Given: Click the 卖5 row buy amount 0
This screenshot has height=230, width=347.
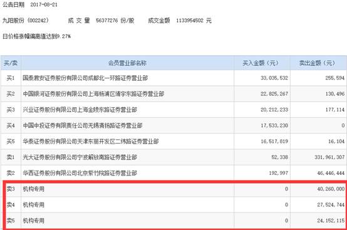Looking at the screenshot, I should coord(286,221).
